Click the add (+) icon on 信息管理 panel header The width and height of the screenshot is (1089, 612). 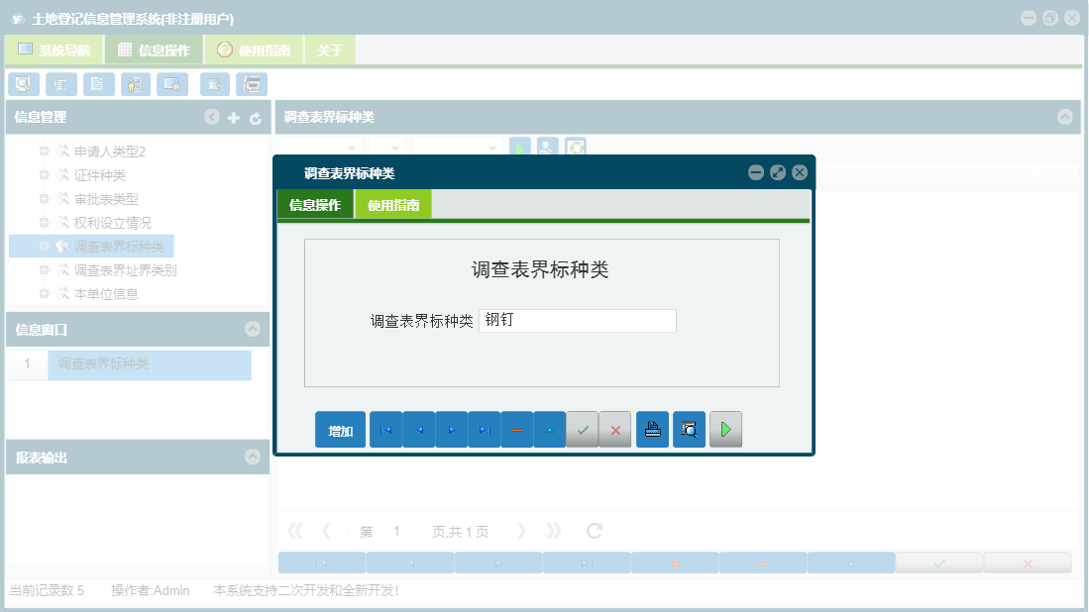click(233, 117)
